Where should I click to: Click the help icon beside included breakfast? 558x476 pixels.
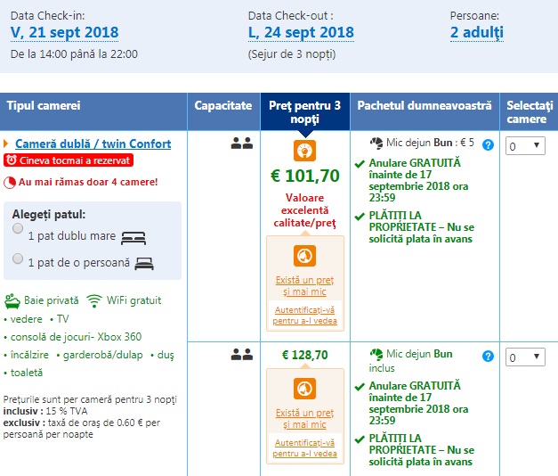[x=488, y=357]
